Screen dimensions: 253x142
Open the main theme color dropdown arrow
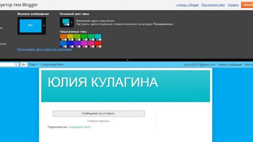(x=72, y=22)
